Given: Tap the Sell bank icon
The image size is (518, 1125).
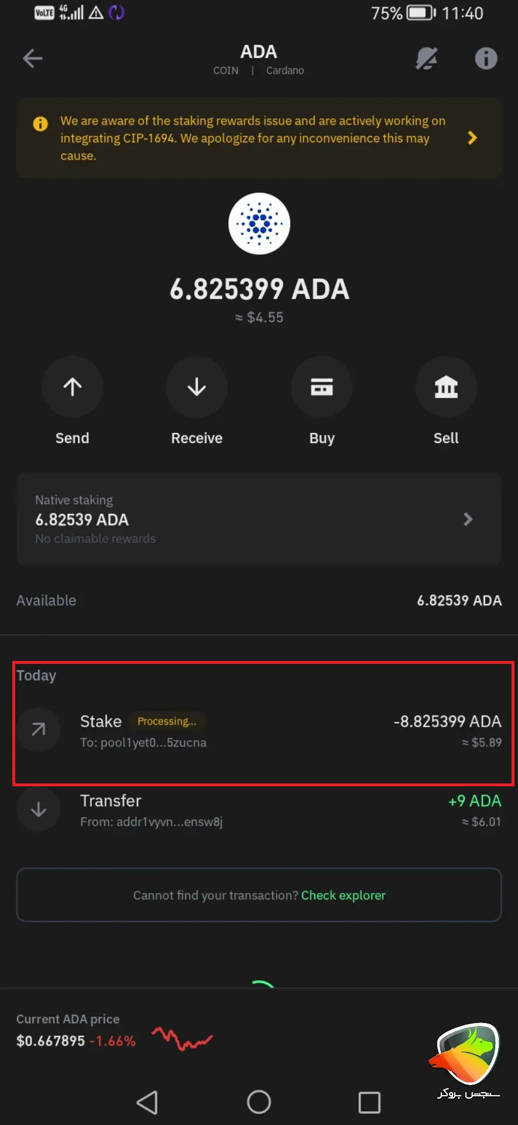Looking at the screenshot, I should point(446,387).
